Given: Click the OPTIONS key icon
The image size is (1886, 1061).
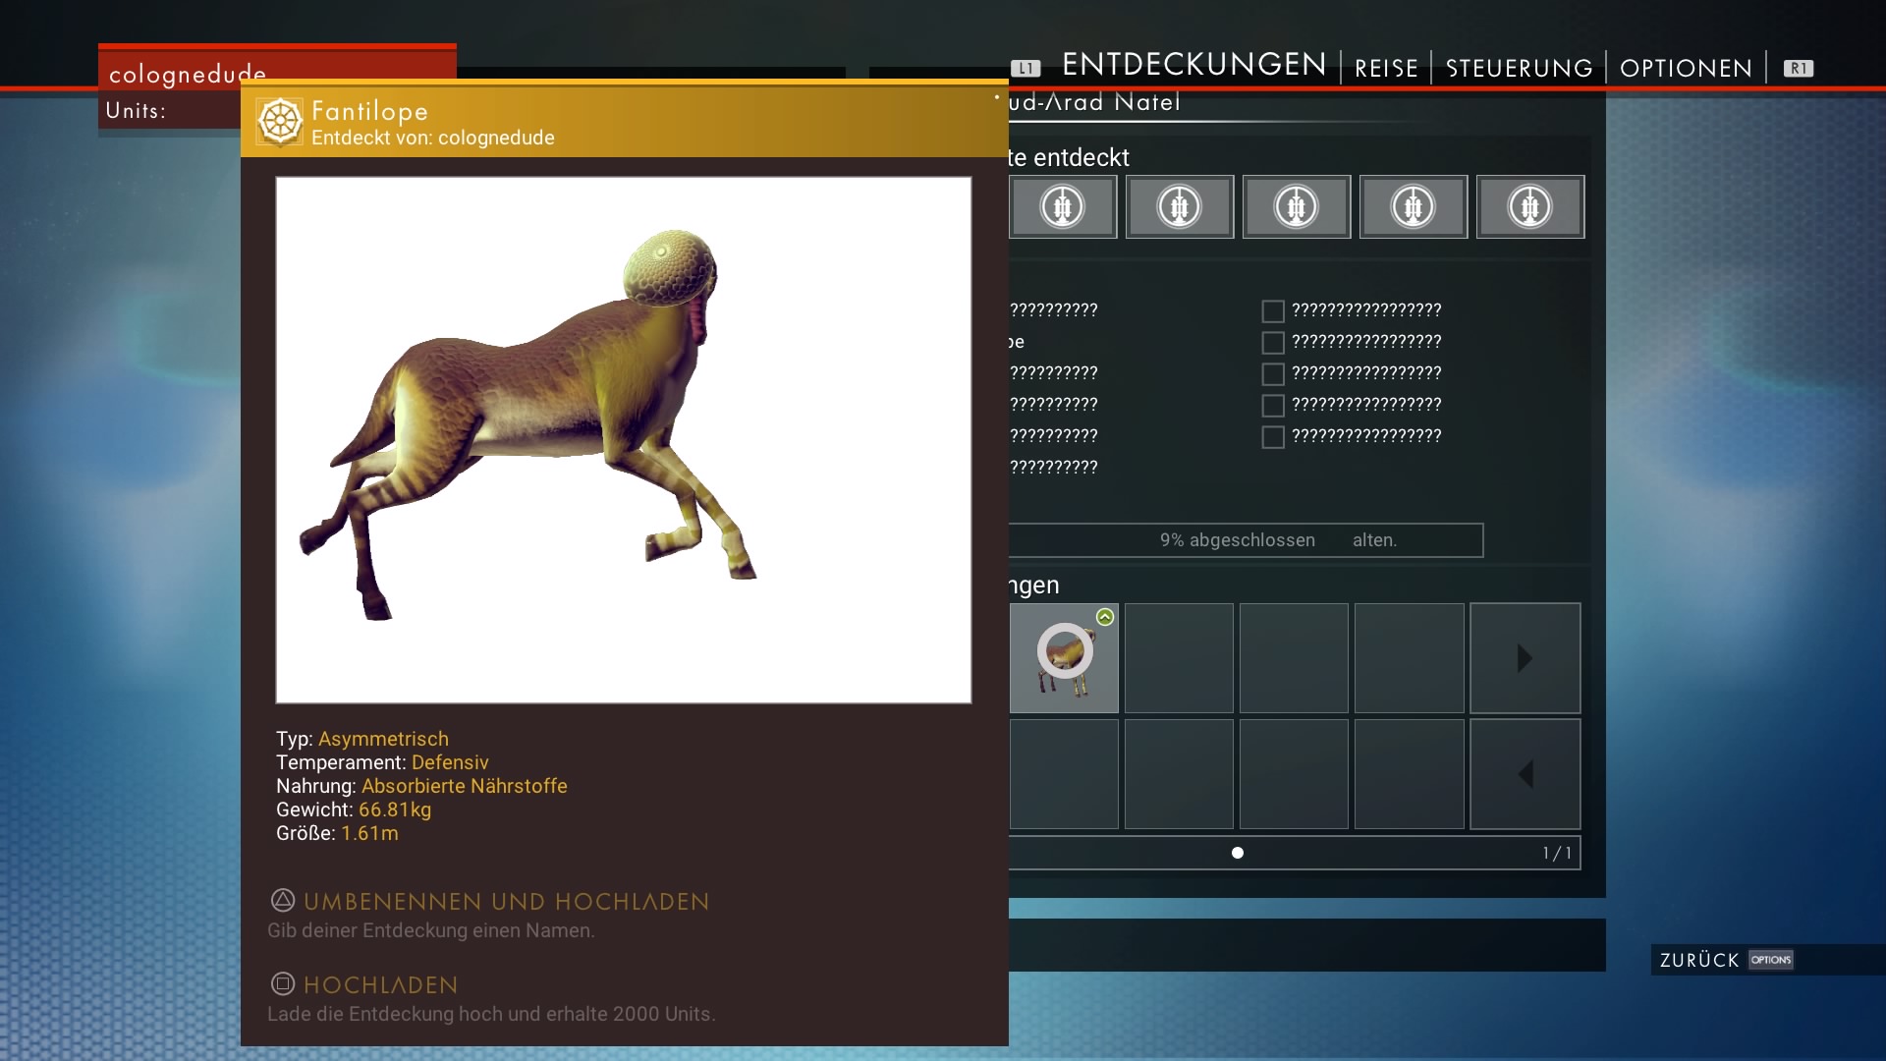Looking at the screenshot, I should 1771,960.
